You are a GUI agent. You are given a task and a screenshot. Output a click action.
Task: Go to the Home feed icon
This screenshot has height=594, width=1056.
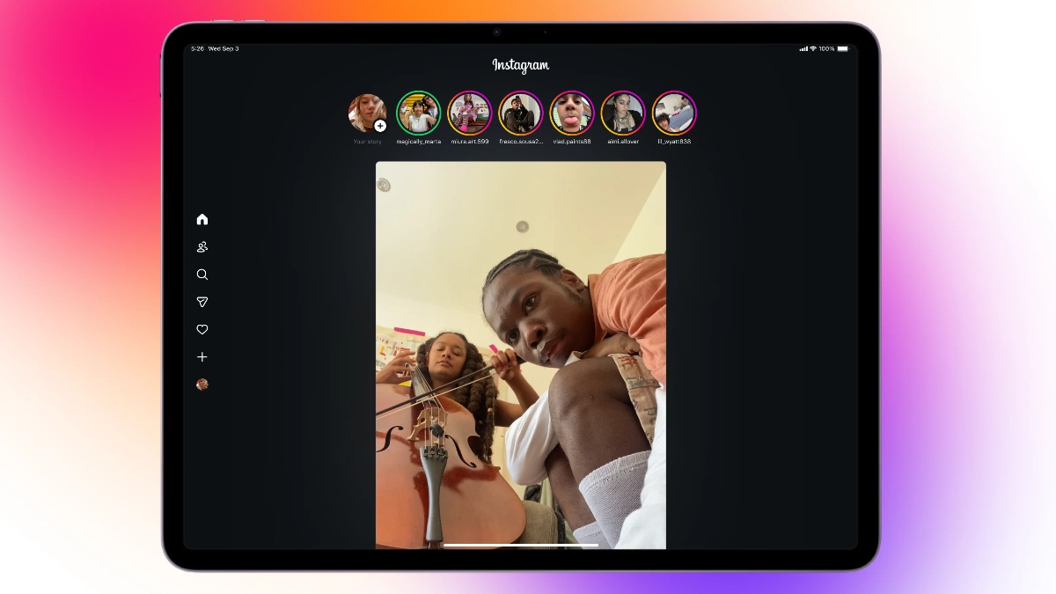tap(202, 219)
